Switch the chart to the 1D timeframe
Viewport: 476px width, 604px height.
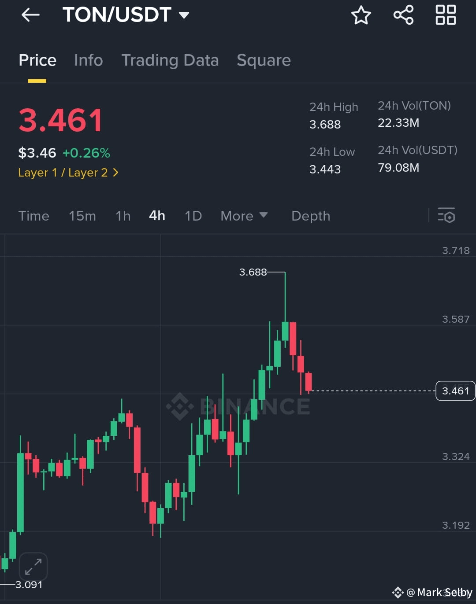193,216
